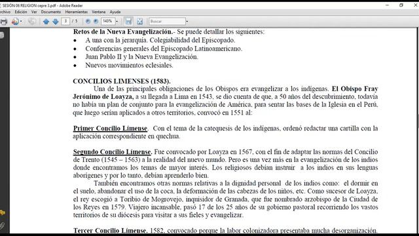The width and height of the screenshot is (419, 236).
Task: Print the document with the printer icon
Action: tap(3, 22)
